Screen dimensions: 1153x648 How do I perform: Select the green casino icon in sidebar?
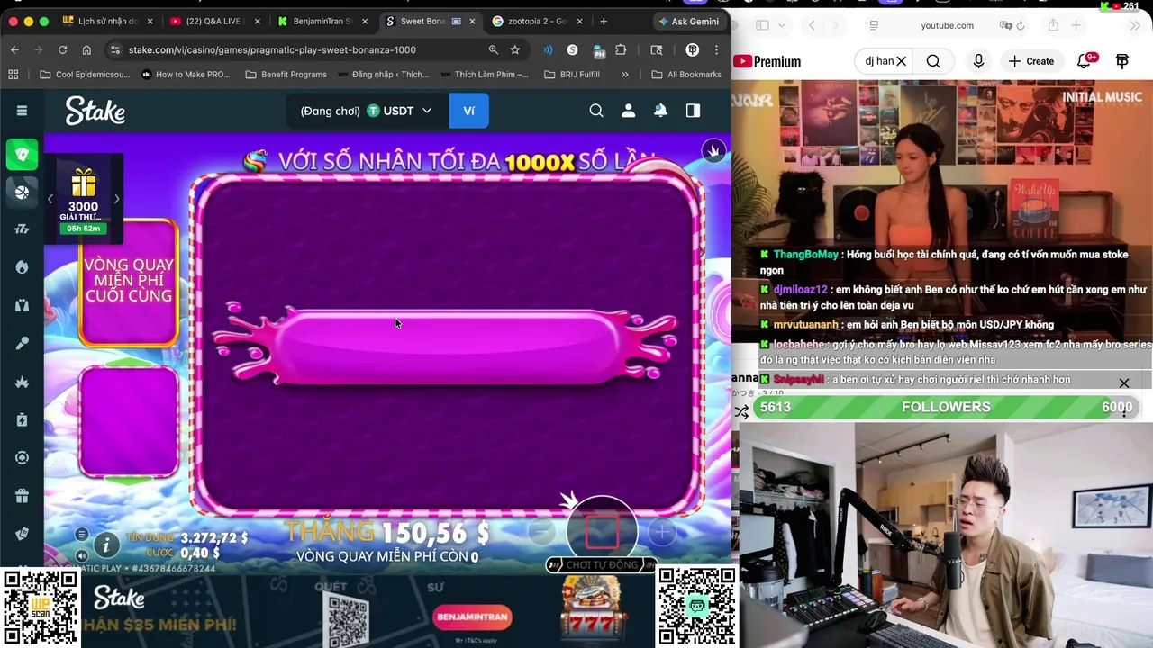point(22,154)
